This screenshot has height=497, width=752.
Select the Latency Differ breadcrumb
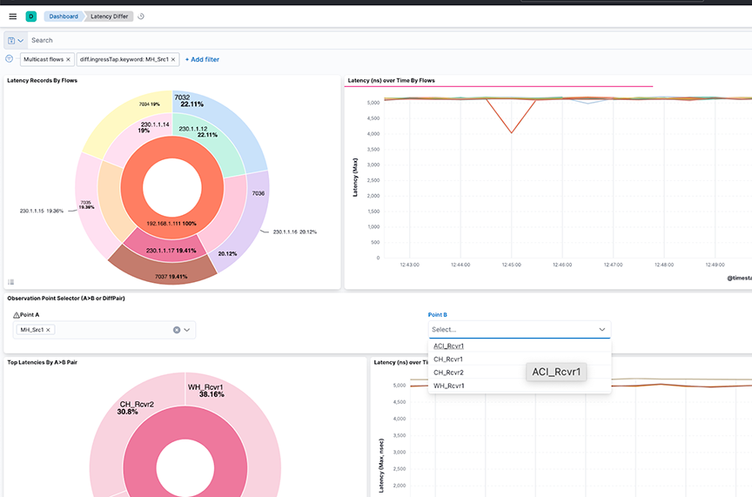tap(110, 17)
